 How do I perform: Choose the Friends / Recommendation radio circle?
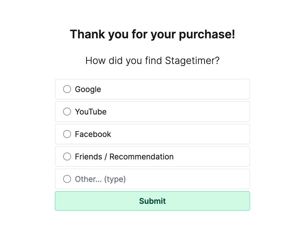pos(67,156)
